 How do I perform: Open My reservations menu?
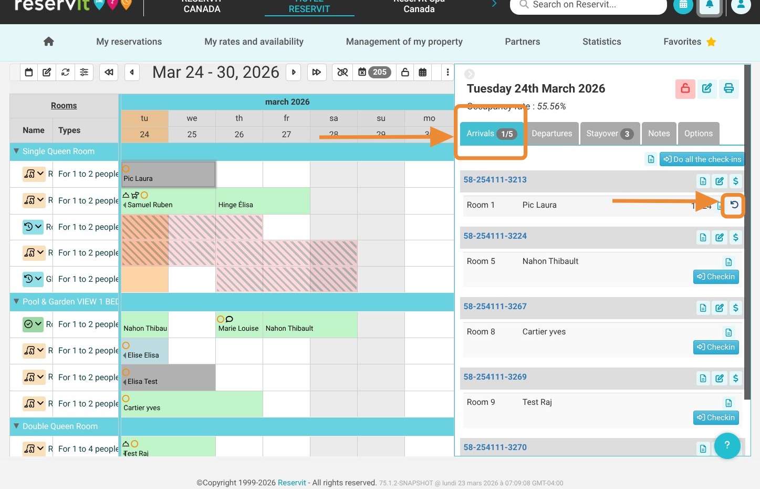click(x=129, y=42)
